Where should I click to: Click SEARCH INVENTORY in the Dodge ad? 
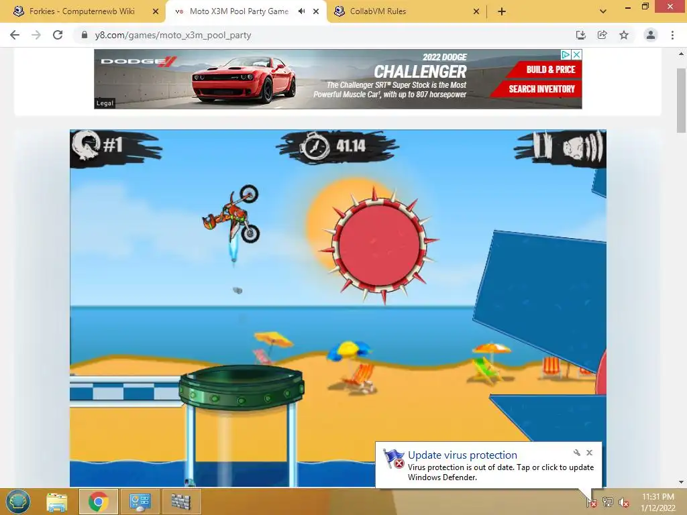[541, 89]
